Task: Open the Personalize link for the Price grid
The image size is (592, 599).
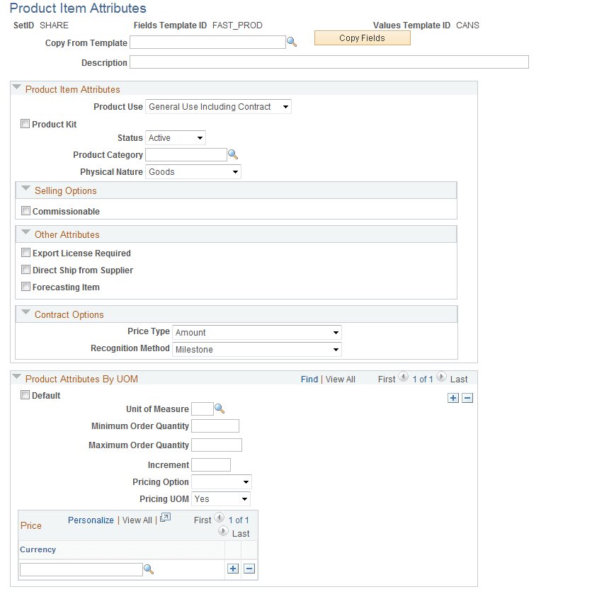Action: [91, 520]
